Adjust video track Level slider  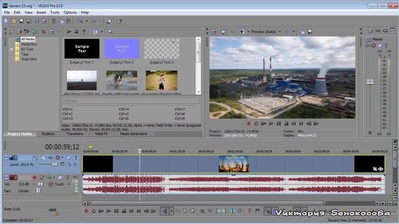pyautogui.click(x=54, y=164)
